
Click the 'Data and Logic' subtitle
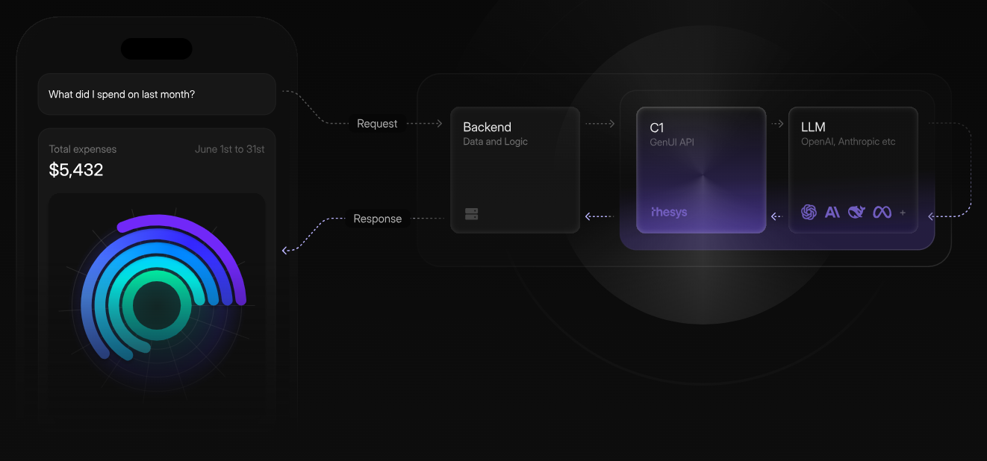(495, 142)
